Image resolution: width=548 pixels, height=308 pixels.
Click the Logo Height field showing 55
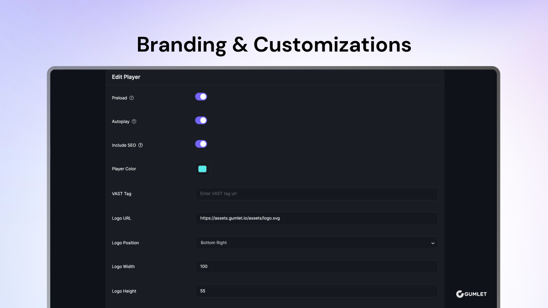pos(316,291)
